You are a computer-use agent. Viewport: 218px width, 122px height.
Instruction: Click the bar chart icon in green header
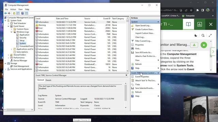tap(200, 24)
